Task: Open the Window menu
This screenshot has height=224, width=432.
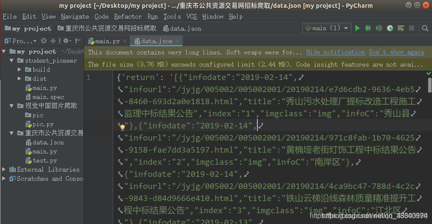Action: point(213,16)
